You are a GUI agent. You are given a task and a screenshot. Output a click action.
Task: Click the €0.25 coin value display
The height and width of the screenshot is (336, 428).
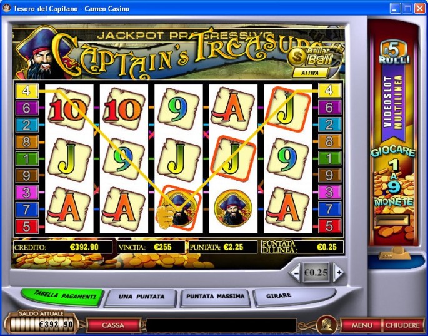316,272
